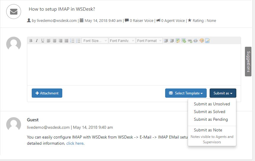Open the Font Format dropdown
The height and width of the screenshot is (161, 255).
click(149, 41)
